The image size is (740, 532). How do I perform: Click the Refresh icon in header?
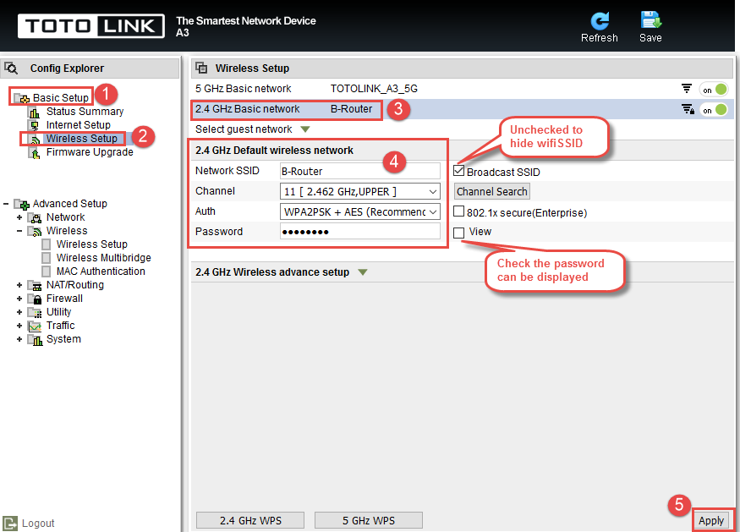pyautogui.click(x=600, y=21)
